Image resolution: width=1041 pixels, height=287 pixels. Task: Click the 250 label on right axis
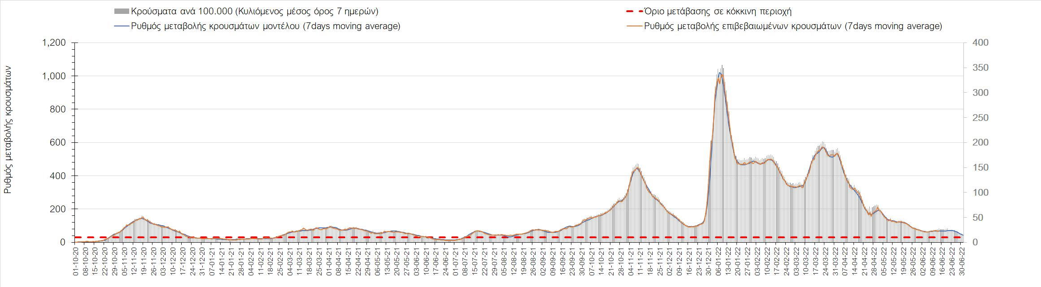click(x=976, y=118)
